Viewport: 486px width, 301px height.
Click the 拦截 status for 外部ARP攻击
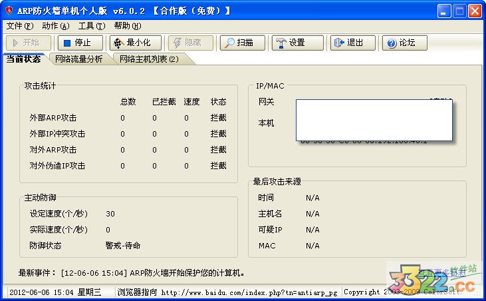pos(218,118)
